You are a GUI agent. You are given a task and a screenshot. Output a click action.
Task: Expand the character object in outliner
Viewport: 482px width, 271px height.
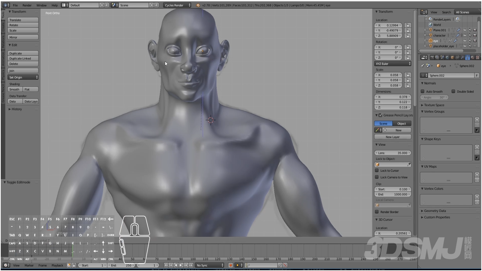(425, 35)
